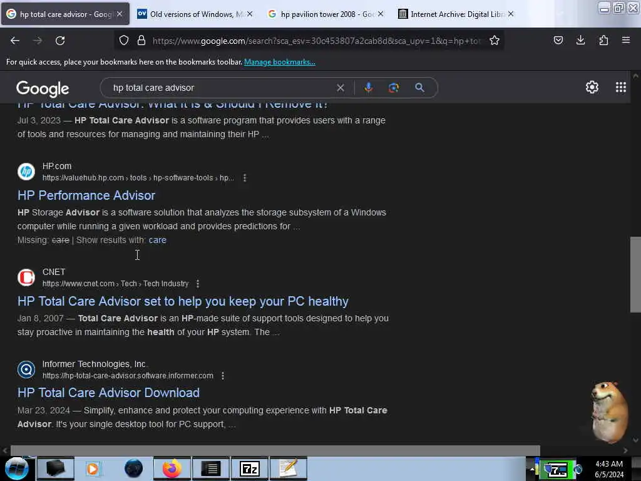Viewport: 641px width, 481px height.
Task: Open more options for Informer Technologies result
Action: [x=223, y=376]
